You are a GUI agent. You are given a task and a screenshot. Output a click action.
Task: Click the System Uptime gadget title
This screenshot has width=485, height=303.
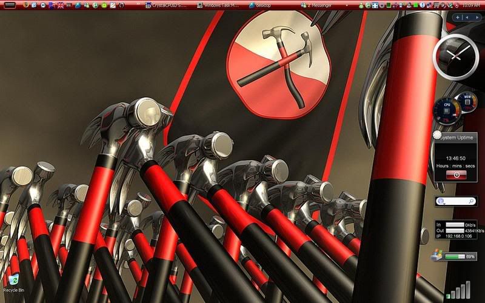pyautogui.click(x=457, y=138)
